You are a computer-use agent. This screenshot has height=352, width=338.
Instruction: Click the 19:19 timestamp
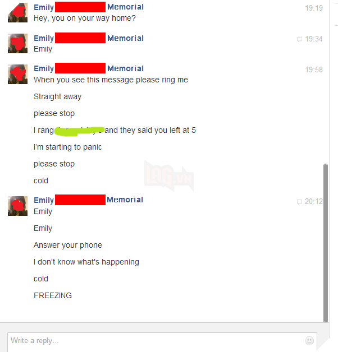(314, 8)
